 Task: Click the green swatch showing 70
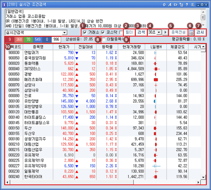28,39
